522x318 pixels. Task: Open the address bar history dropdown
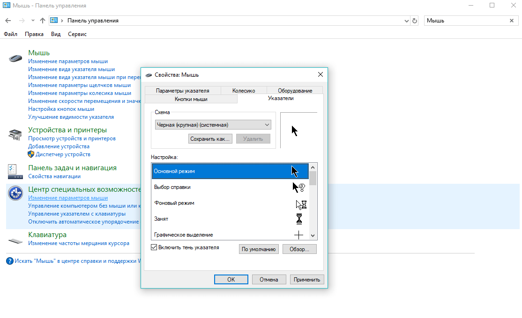(x=406, y=21)
